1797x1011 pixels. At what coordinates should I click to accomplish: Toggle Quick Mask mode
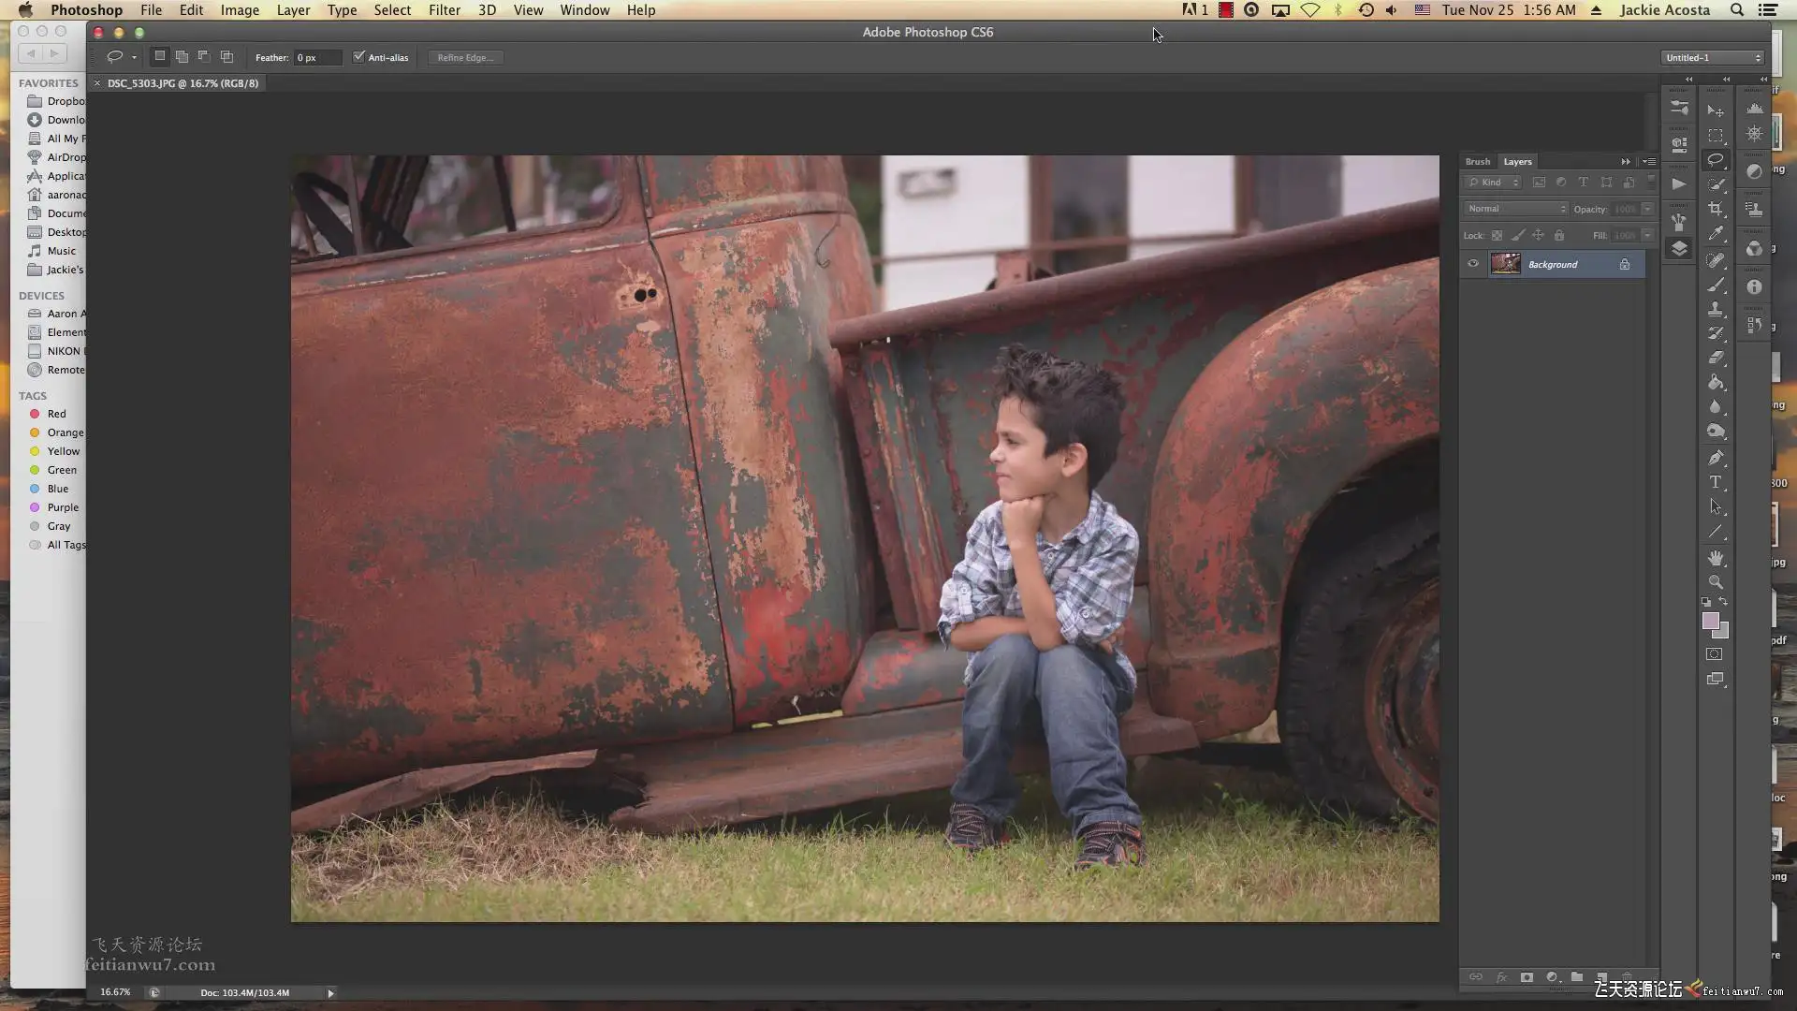pos(1714,654)
